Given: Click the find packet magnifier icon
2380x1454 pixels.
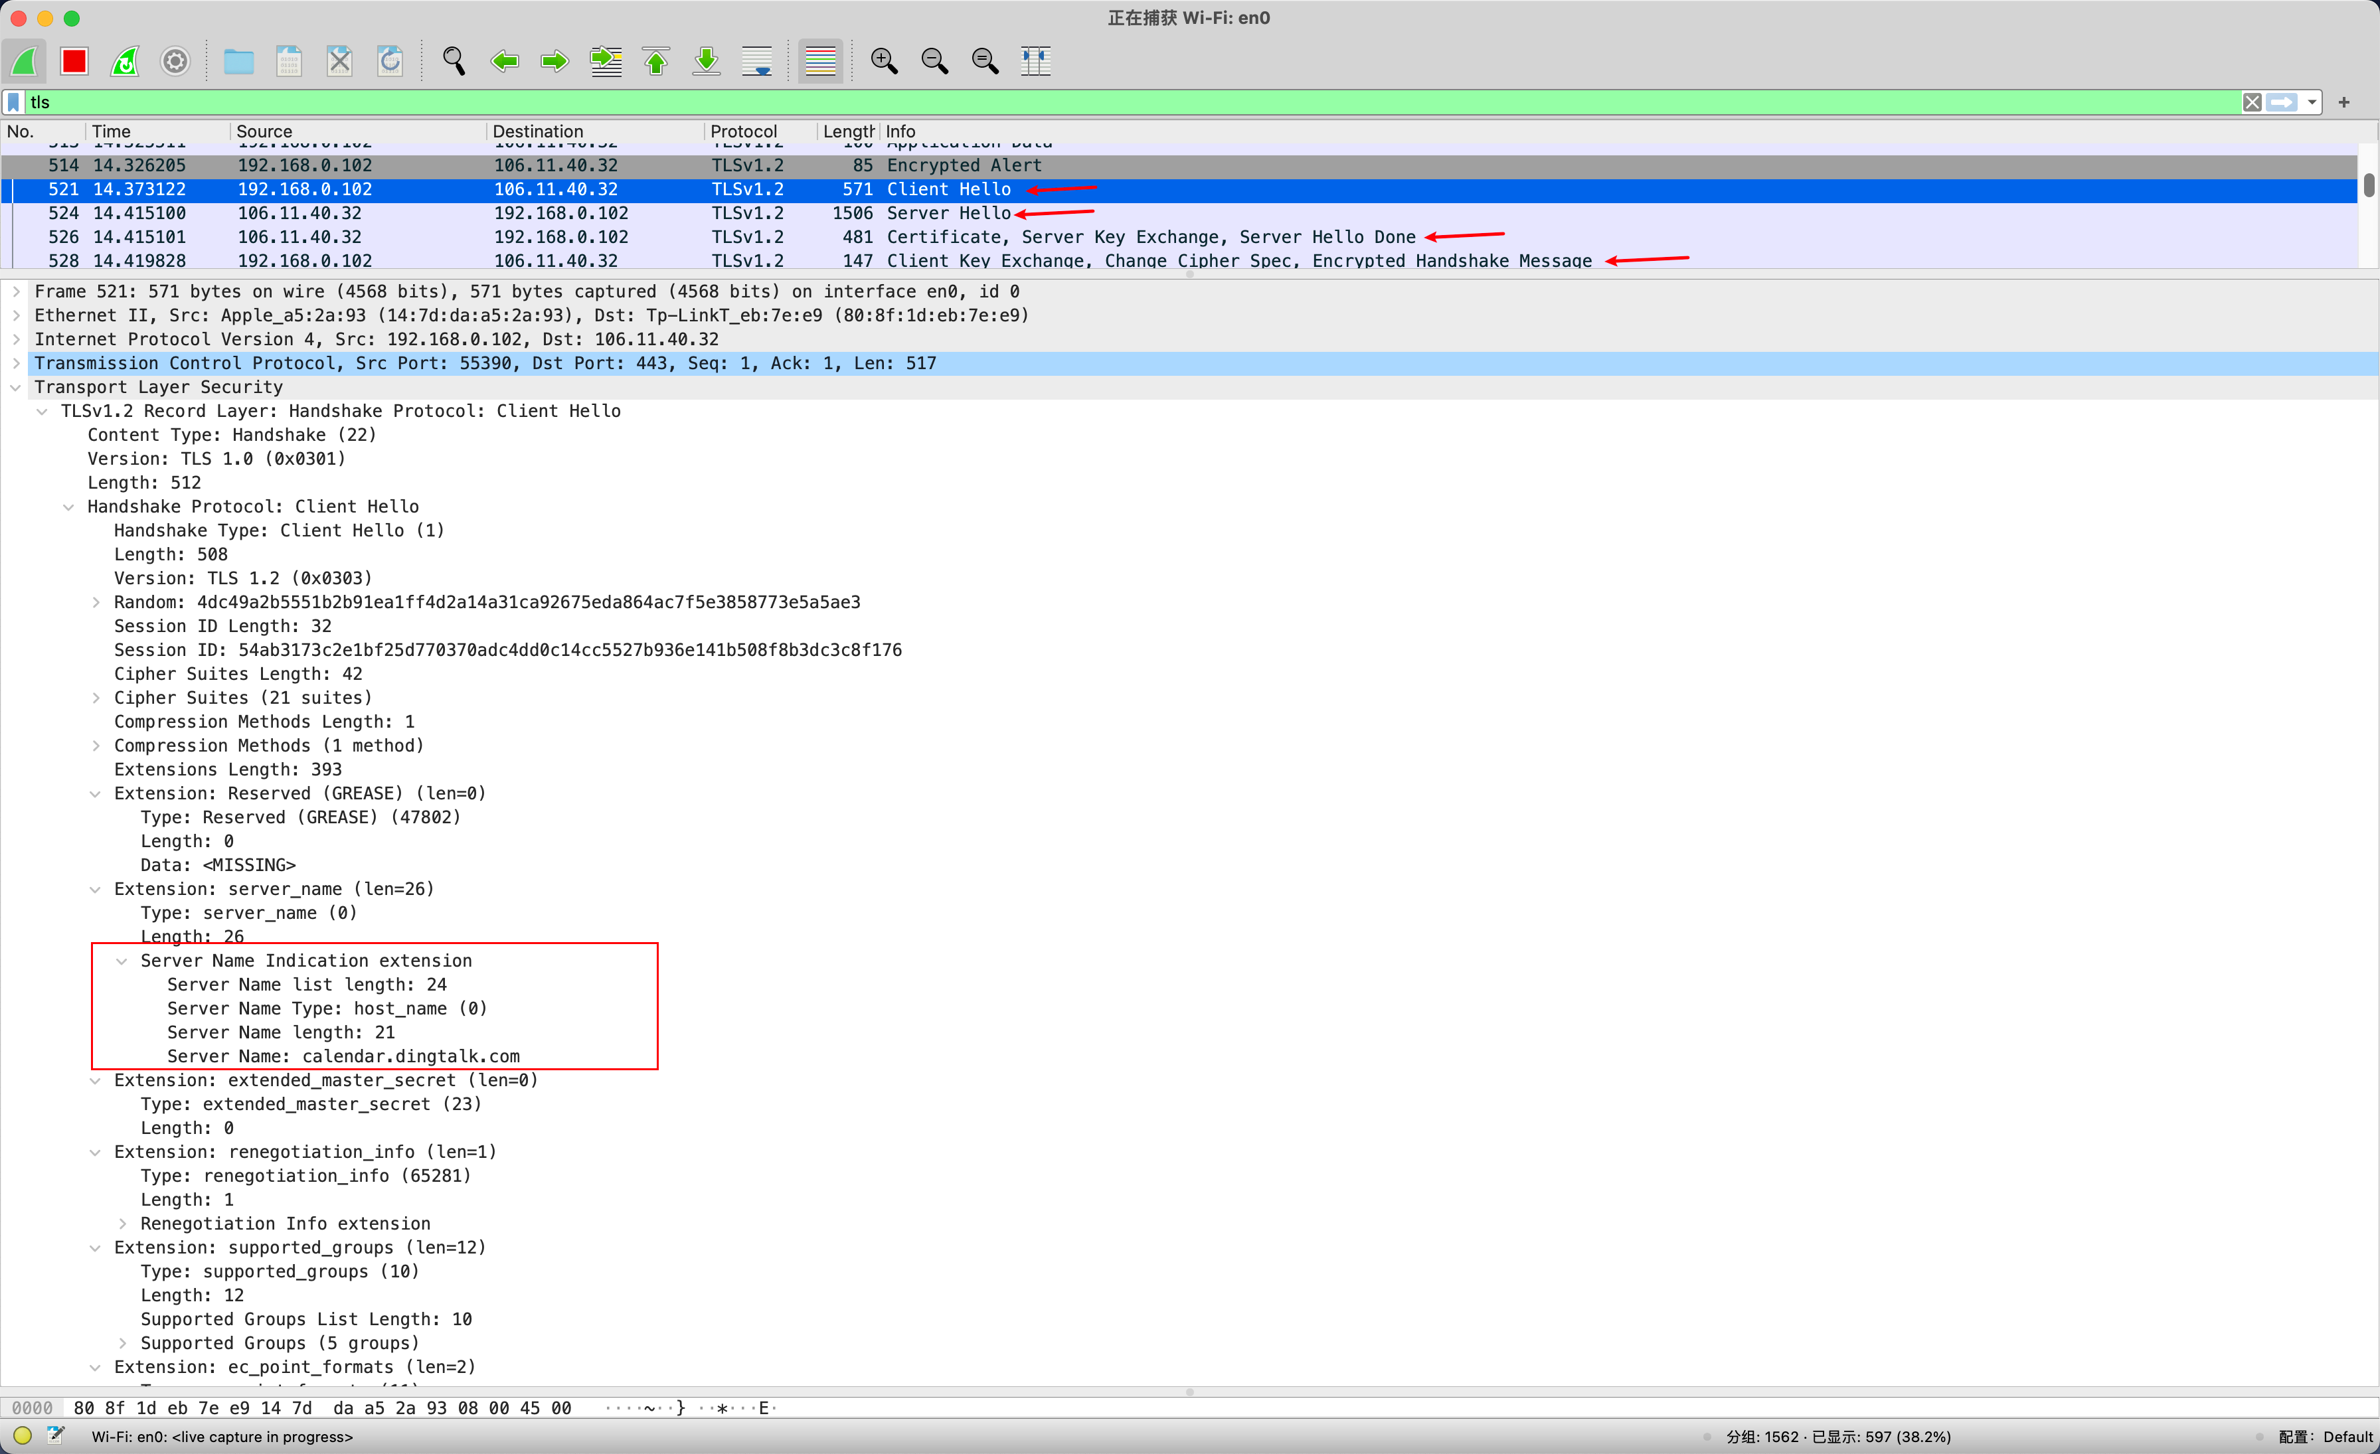Looking at the screenshot, I should tap(453, 62).
